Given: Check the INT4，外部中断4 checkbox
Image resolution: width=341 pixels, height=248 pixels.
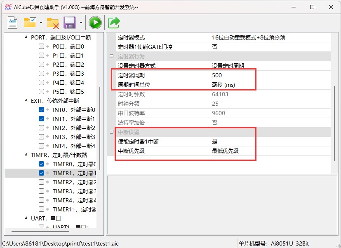Looking at the screenshot, I should [41, 146].
